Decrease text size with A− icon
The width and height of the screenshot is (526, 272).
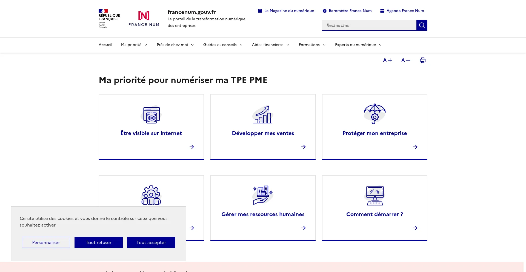point(405,60)
